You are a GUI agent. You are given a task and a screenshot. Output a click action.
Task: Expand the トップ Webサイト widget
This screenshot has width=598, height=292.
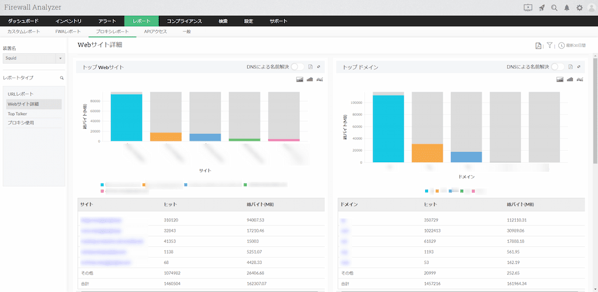point(318,67)
